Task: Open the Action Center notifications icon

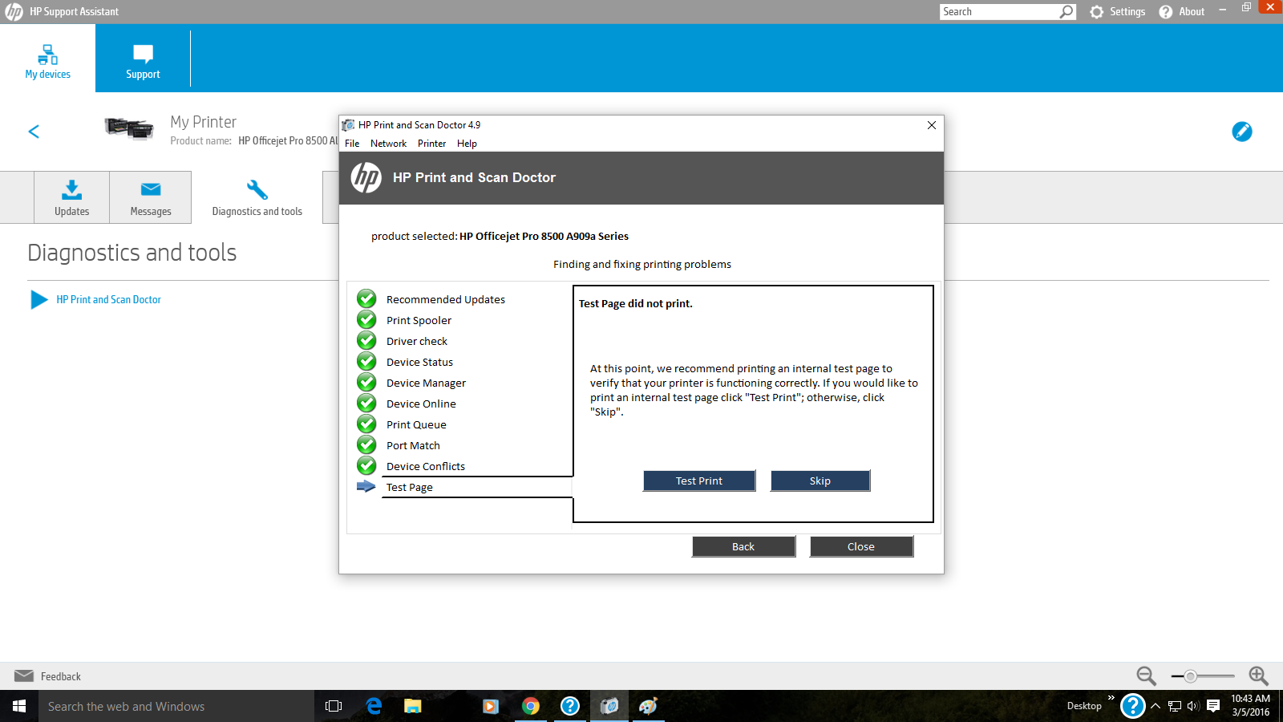Action: pos(1213,706)
